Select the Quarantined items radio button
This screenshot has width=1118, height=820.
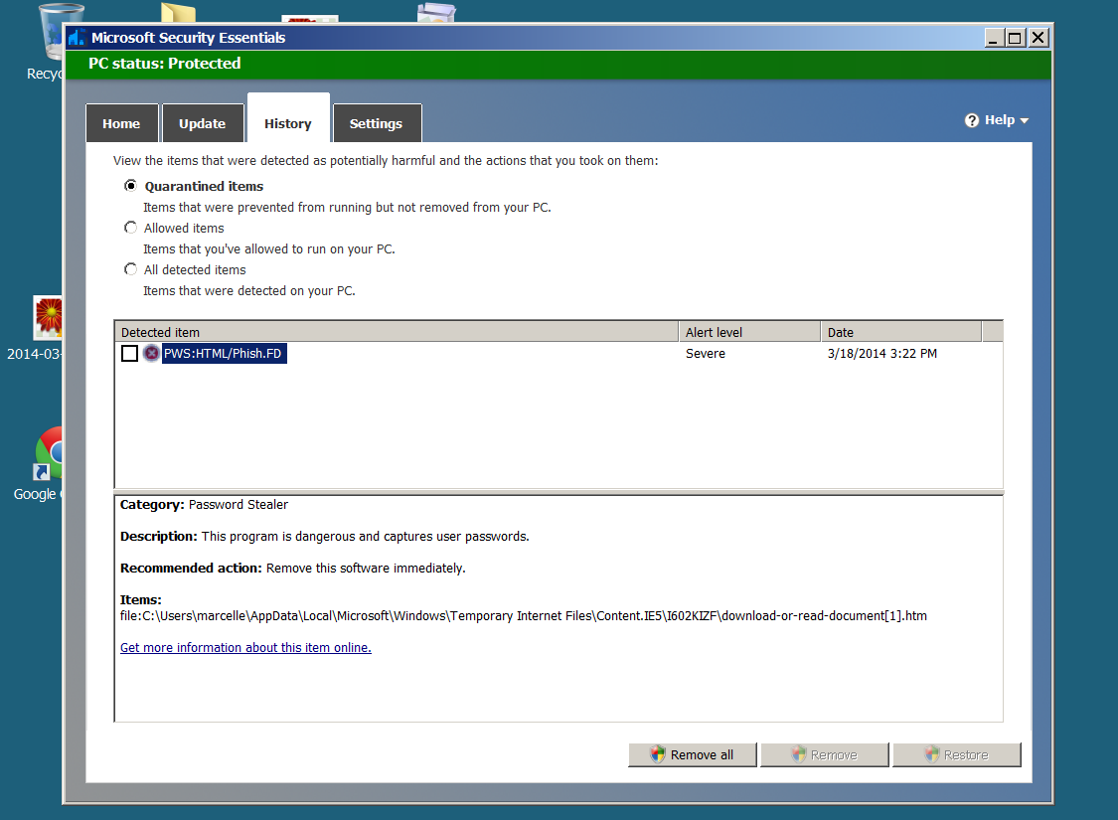[130, 186]
